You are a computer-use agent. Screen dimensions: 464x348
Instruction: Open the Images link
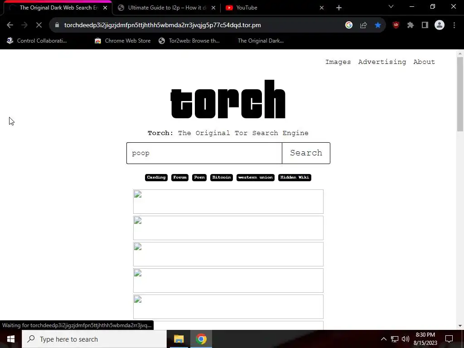pos(338,62)
